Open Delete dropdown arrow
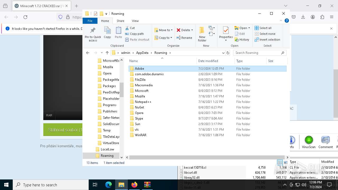 click(192, 30)
